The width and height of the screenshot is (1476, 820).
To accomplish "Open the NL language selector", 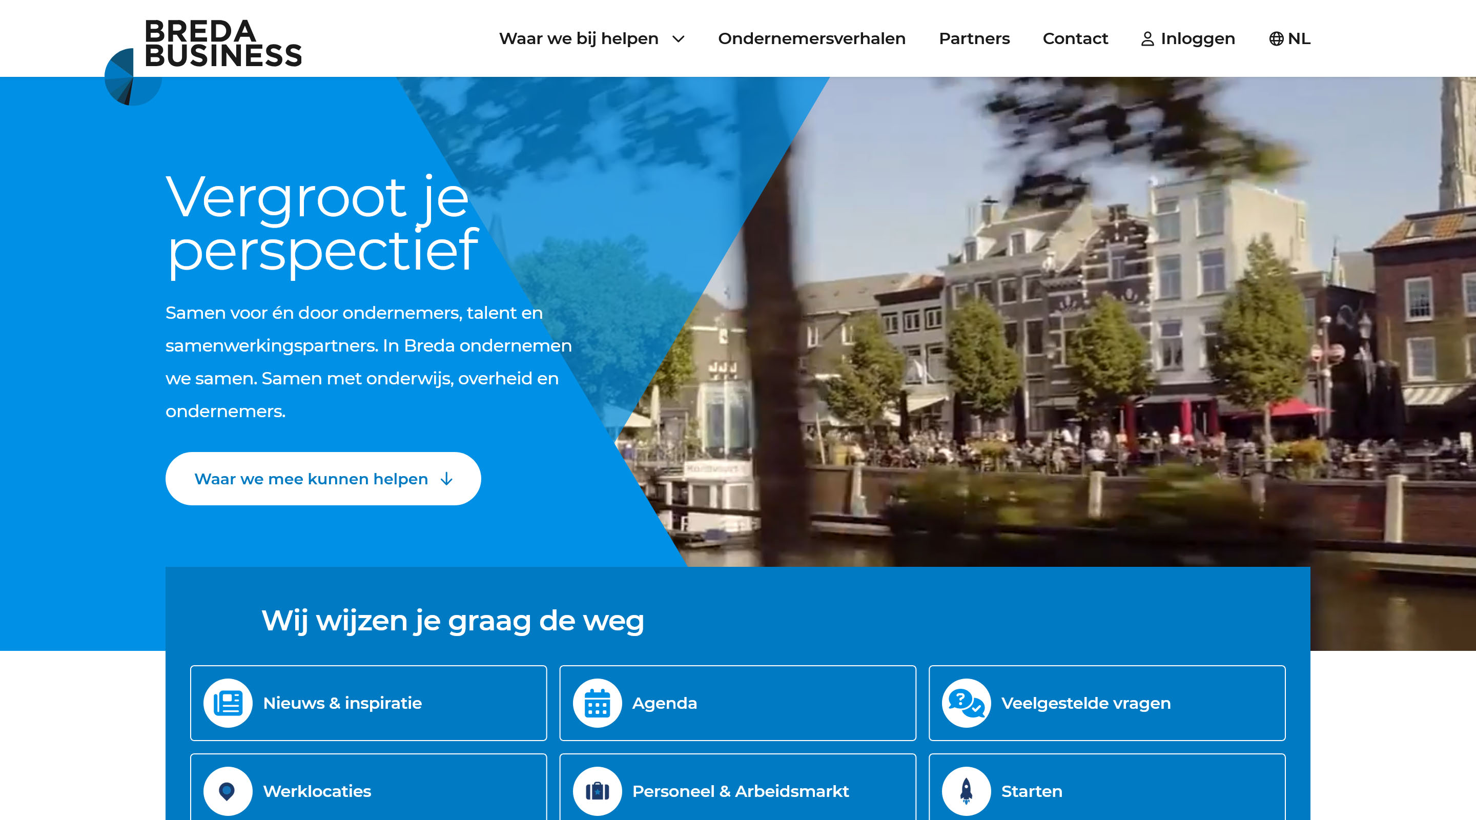I will click(x=1299, y=39).
